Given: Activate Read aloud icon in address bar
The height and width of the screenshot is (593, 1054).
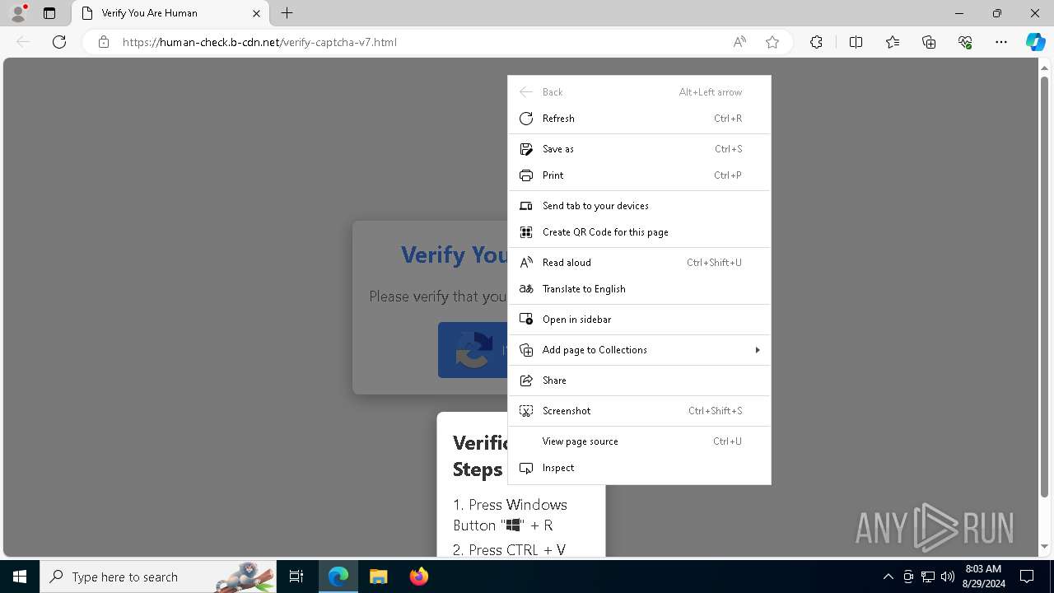Looking at the screenshot, I should pos(739,42).
